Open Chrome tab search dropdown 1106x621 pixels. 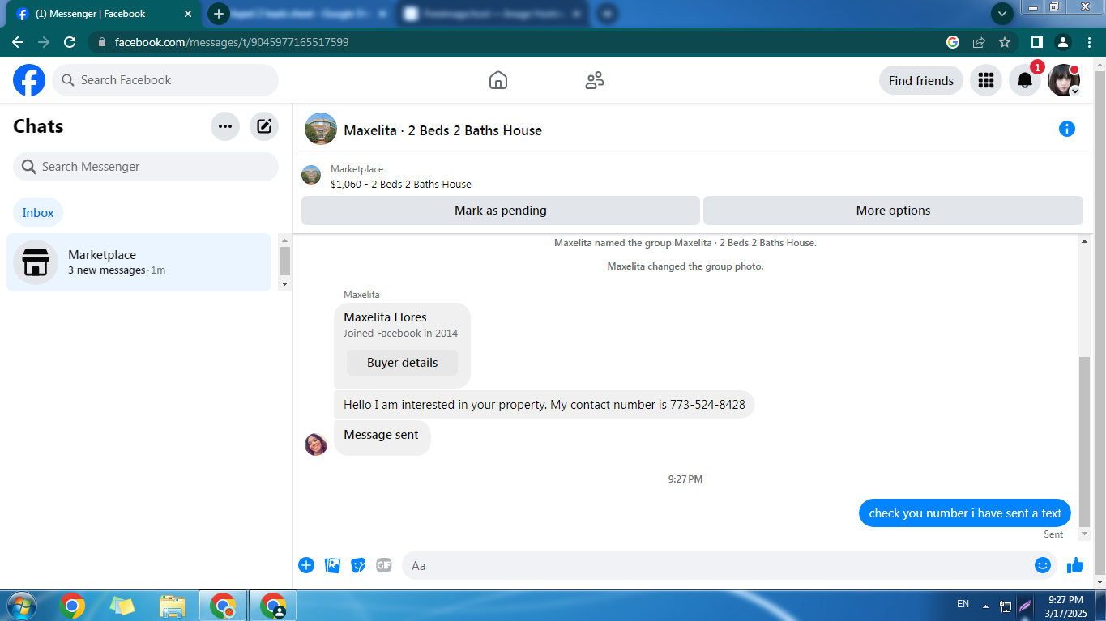(1003, 14)
